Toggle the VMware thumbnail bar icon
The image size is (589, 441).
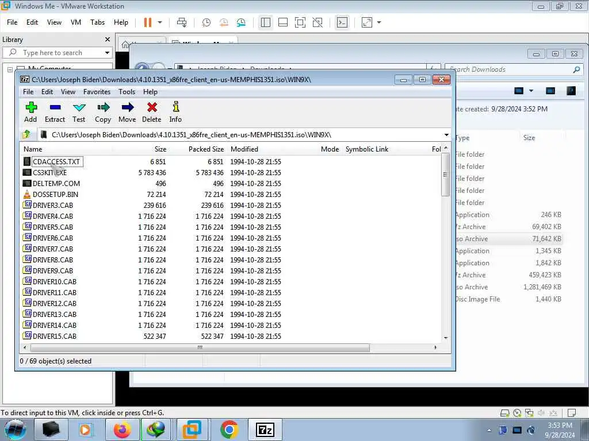(283, 22)
